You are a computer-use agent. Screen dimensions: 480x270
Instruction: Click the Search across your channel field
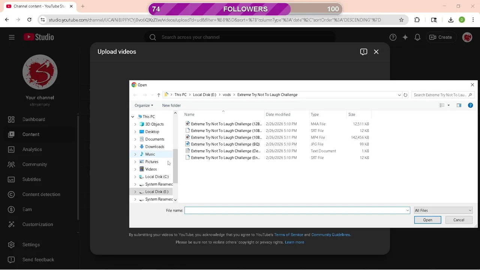pyautogui.click(x=240, y=37)
